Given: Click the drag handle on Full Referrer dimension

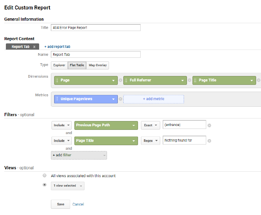Looking at the screenshot, I should pos(126,80).
